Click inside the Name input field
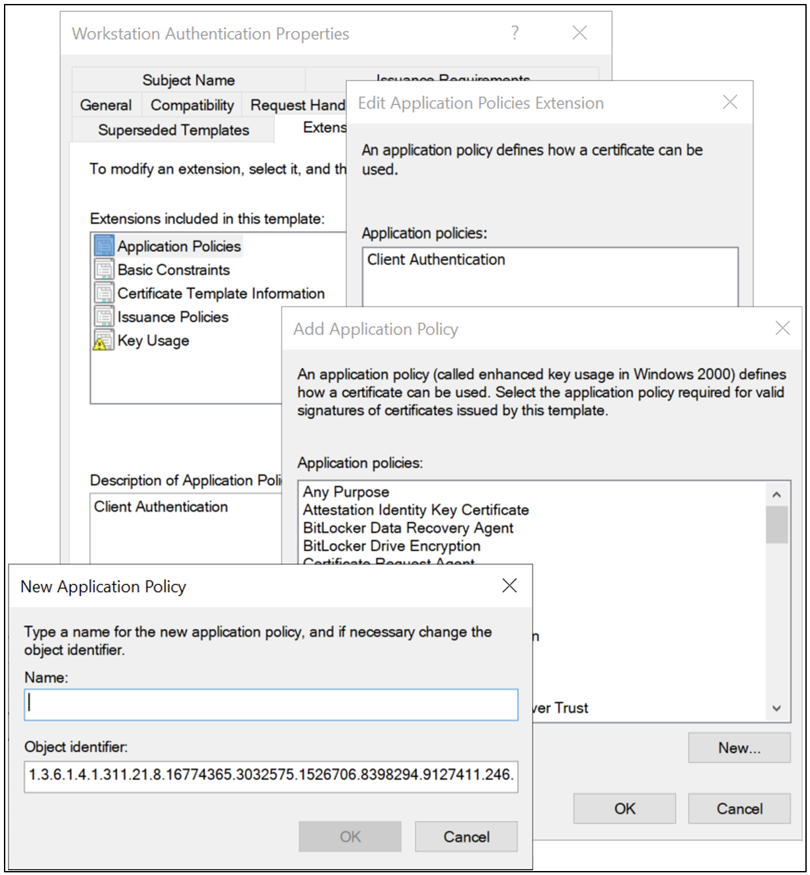This screenshot has height=875, width=810. pyautogui.click(x=271, y=704)
